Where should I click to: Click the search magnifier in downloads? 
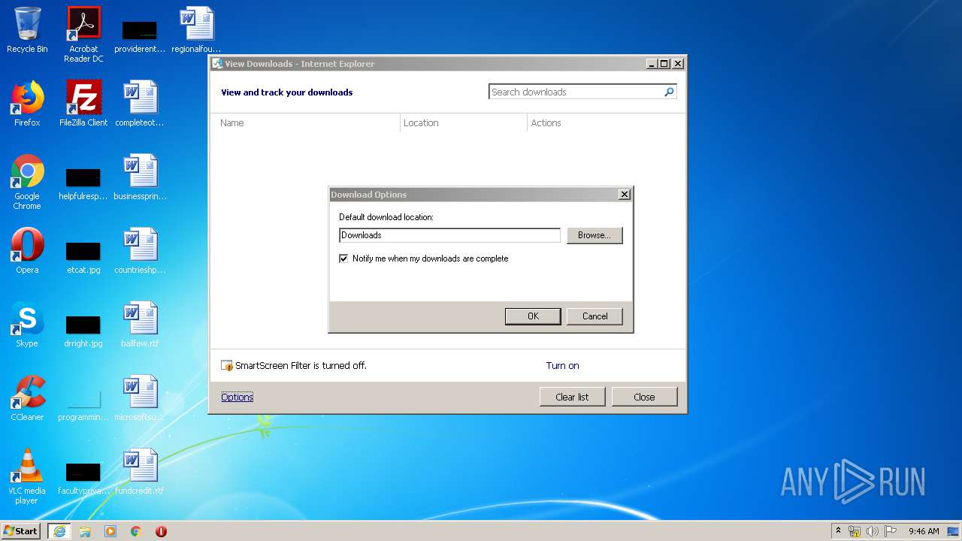[x=669, y=92]
